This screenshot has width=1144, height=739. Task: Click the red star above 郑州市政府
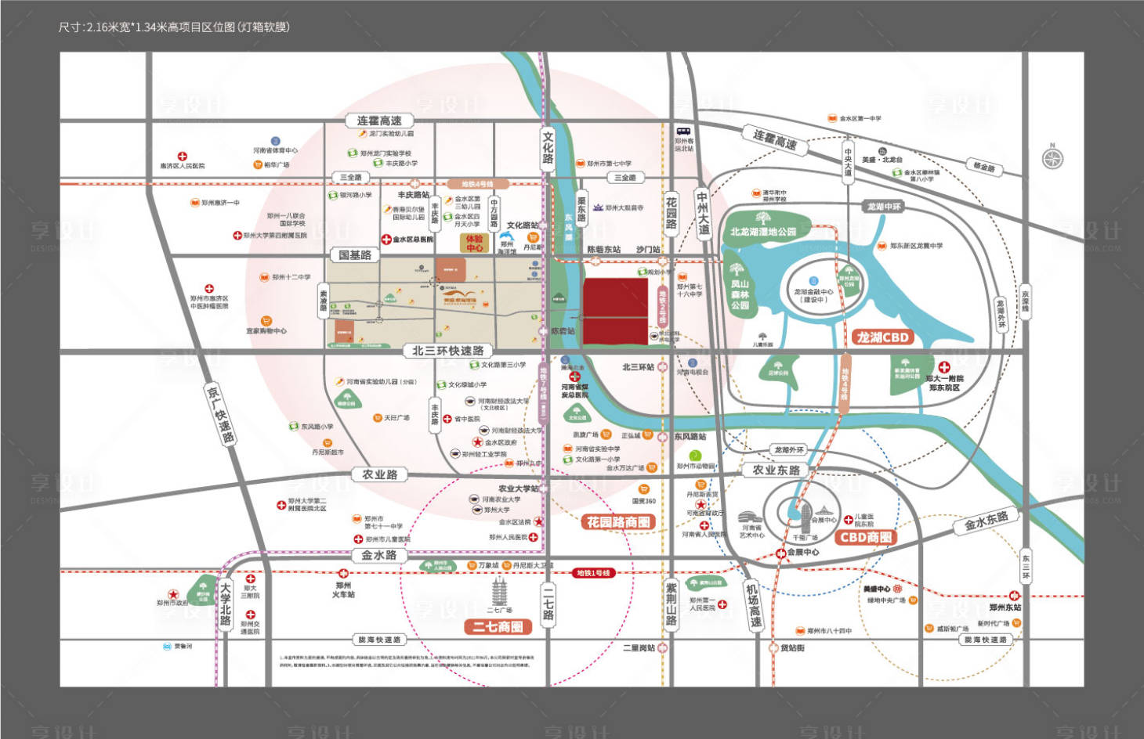pyautogui.click(x=173, y=594)
